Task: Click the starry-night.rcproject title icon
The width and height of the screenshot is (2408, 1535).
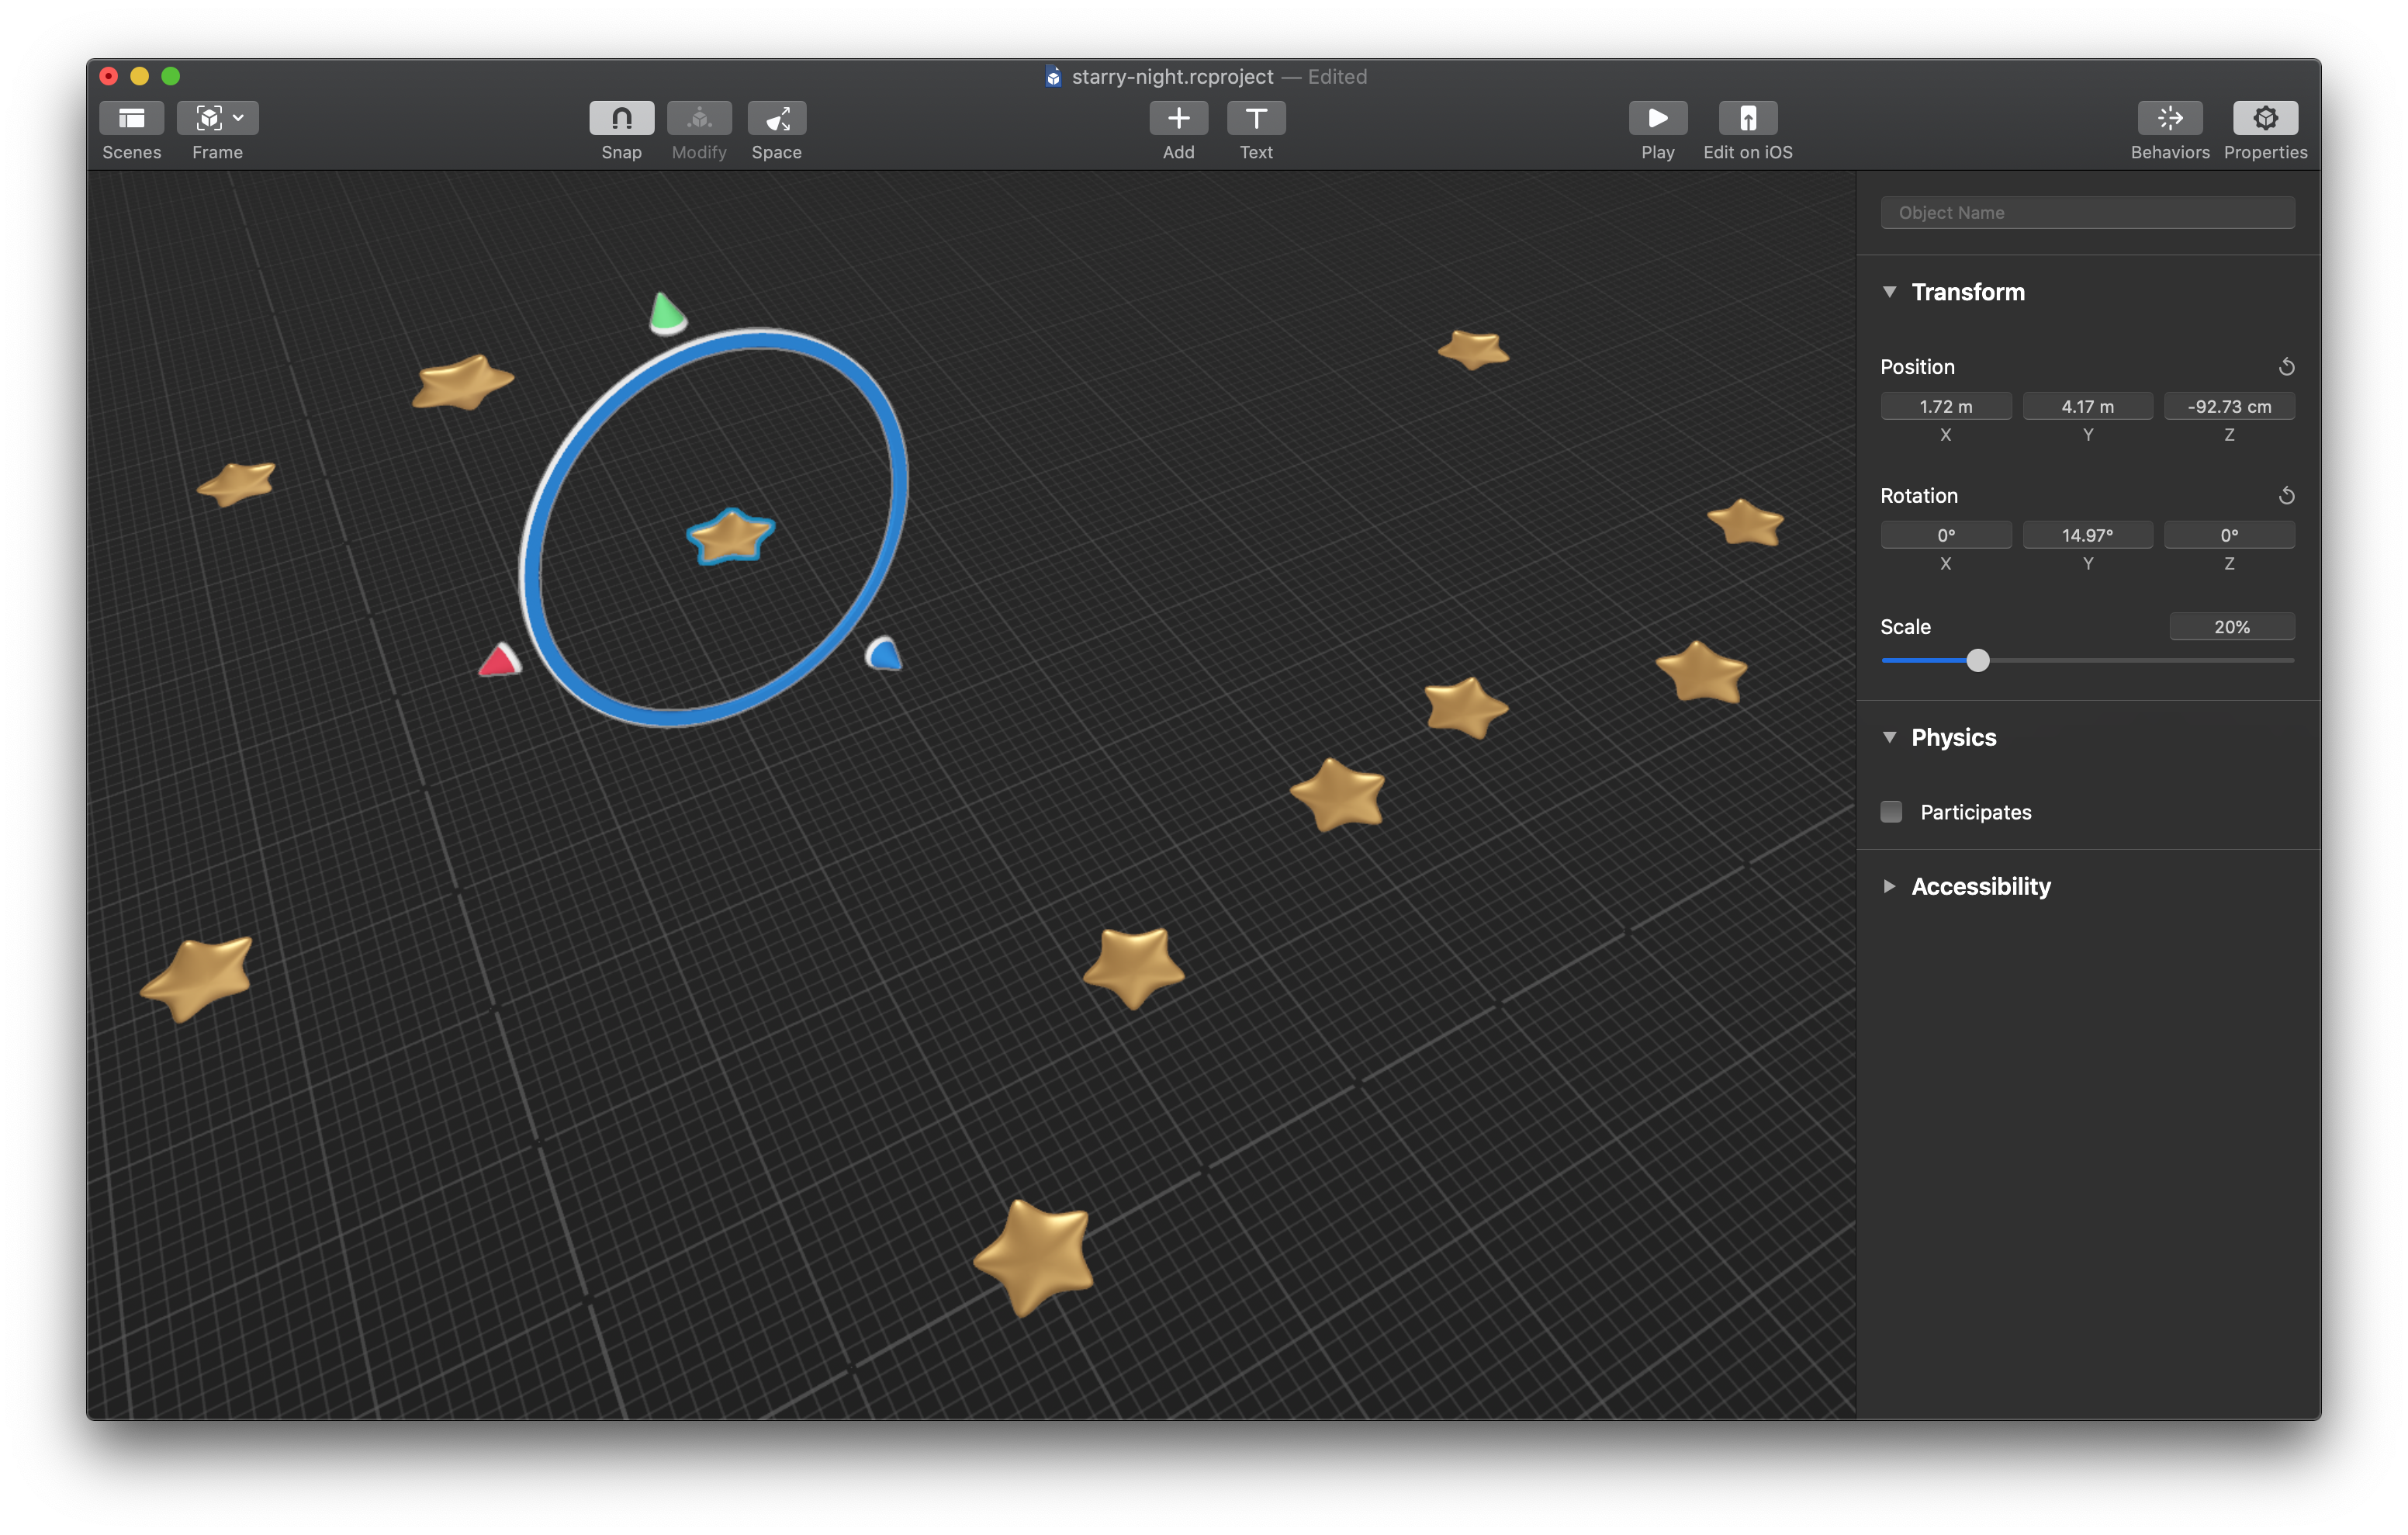Action: pos(1053,76)
